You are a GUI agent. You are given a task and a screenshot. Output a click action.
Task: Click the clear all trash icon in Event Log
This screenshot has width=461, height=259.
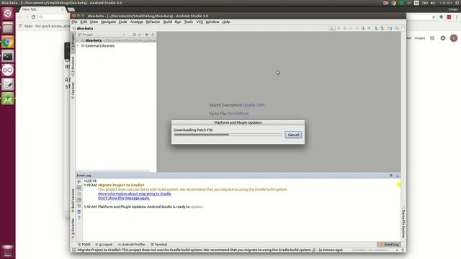click(x=79, y=212)
